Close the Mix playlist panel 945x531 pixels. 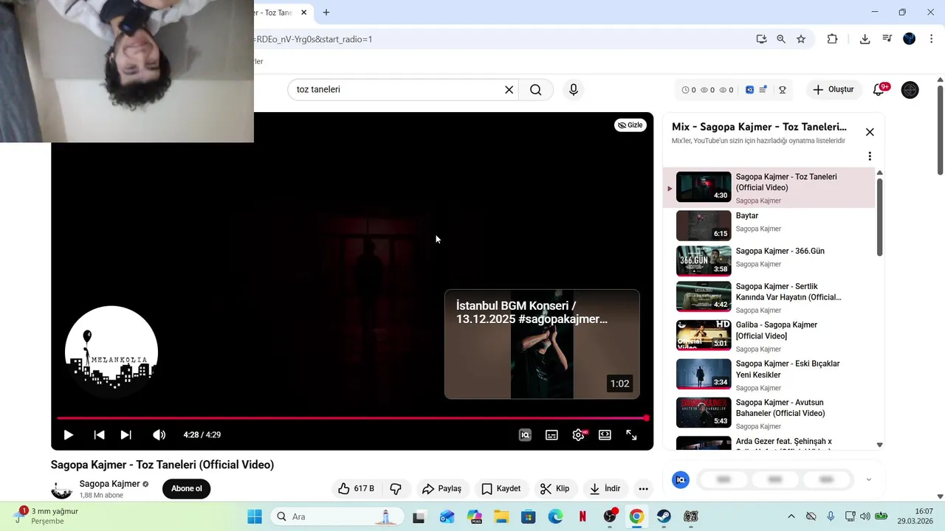870,132
